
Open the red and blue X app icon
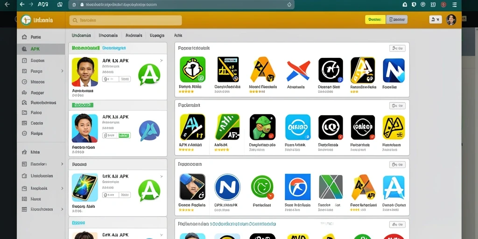tap(298, 71)
